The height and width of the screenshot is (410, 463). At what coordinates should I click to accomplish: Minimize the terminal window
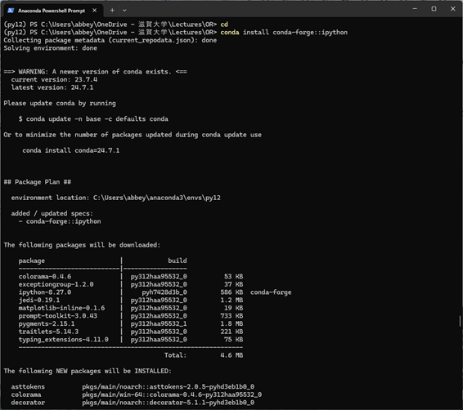[415, 9]
